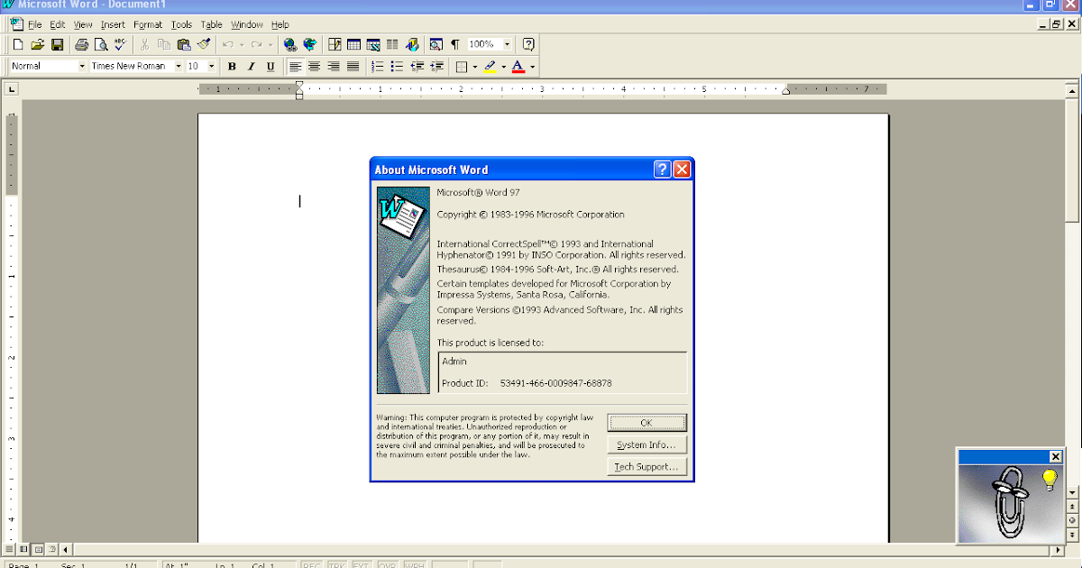This screenshot has width=1082, height=568.
Task: Open the File menu
Action: (x=35, y=24)
